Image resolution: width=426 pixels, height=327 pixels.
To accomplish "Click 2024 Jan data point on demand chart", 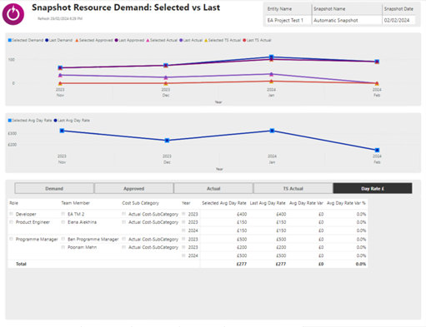I will tap(272, 57).
